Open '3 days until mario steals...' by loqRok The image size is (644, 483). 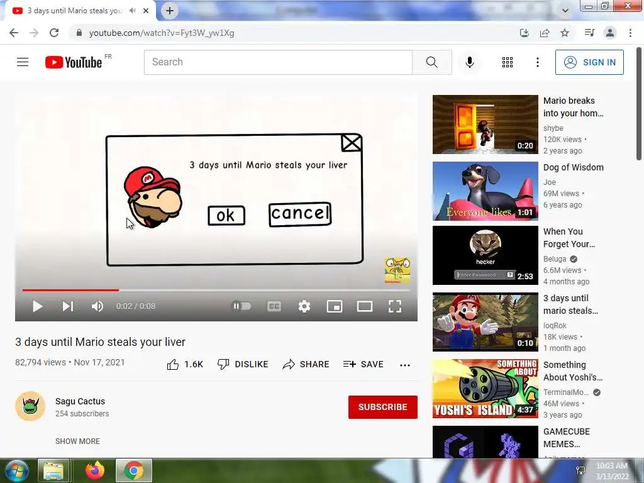tap(570, 304)
